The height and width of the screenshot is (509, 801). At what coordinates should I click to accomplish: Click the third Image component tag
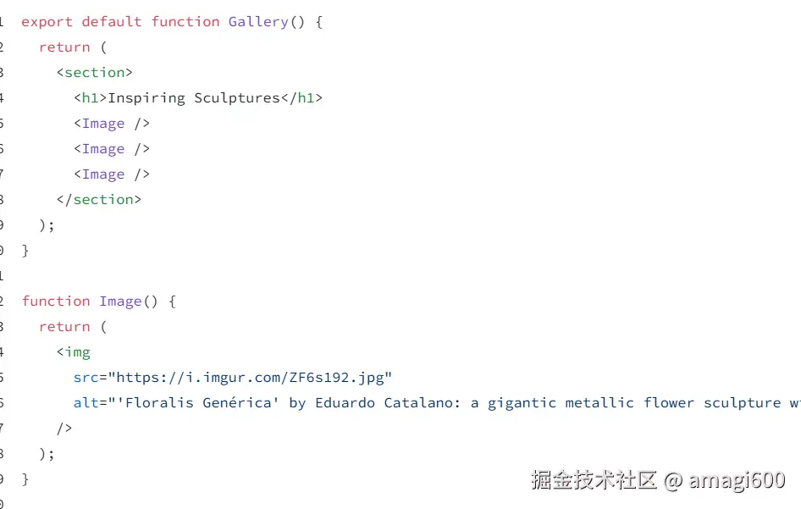[103, 174]
